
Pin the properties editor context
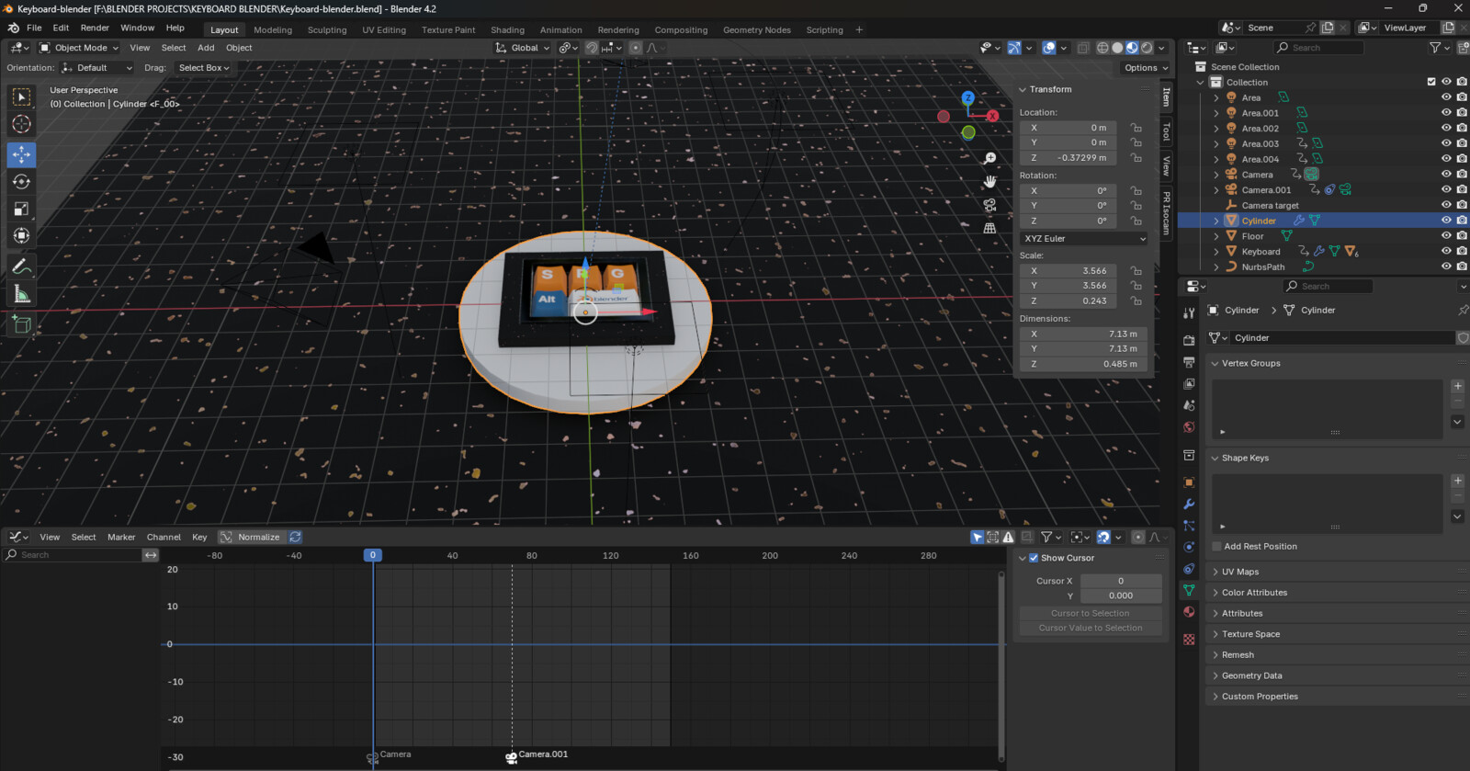1463,310
